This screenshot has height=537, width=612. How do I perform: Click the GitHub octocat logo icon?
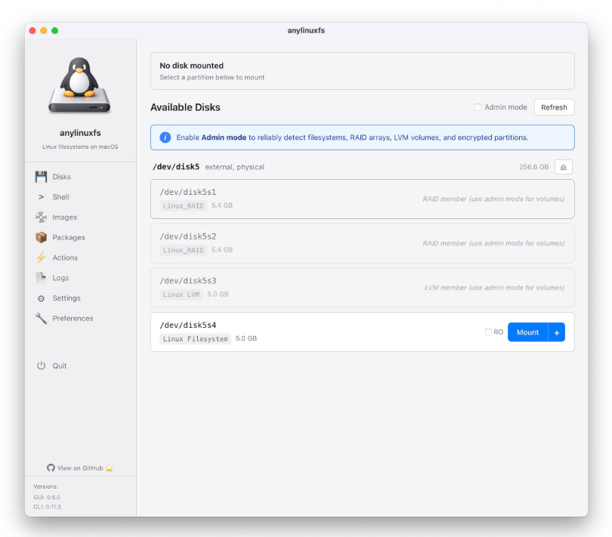(51, 468)
